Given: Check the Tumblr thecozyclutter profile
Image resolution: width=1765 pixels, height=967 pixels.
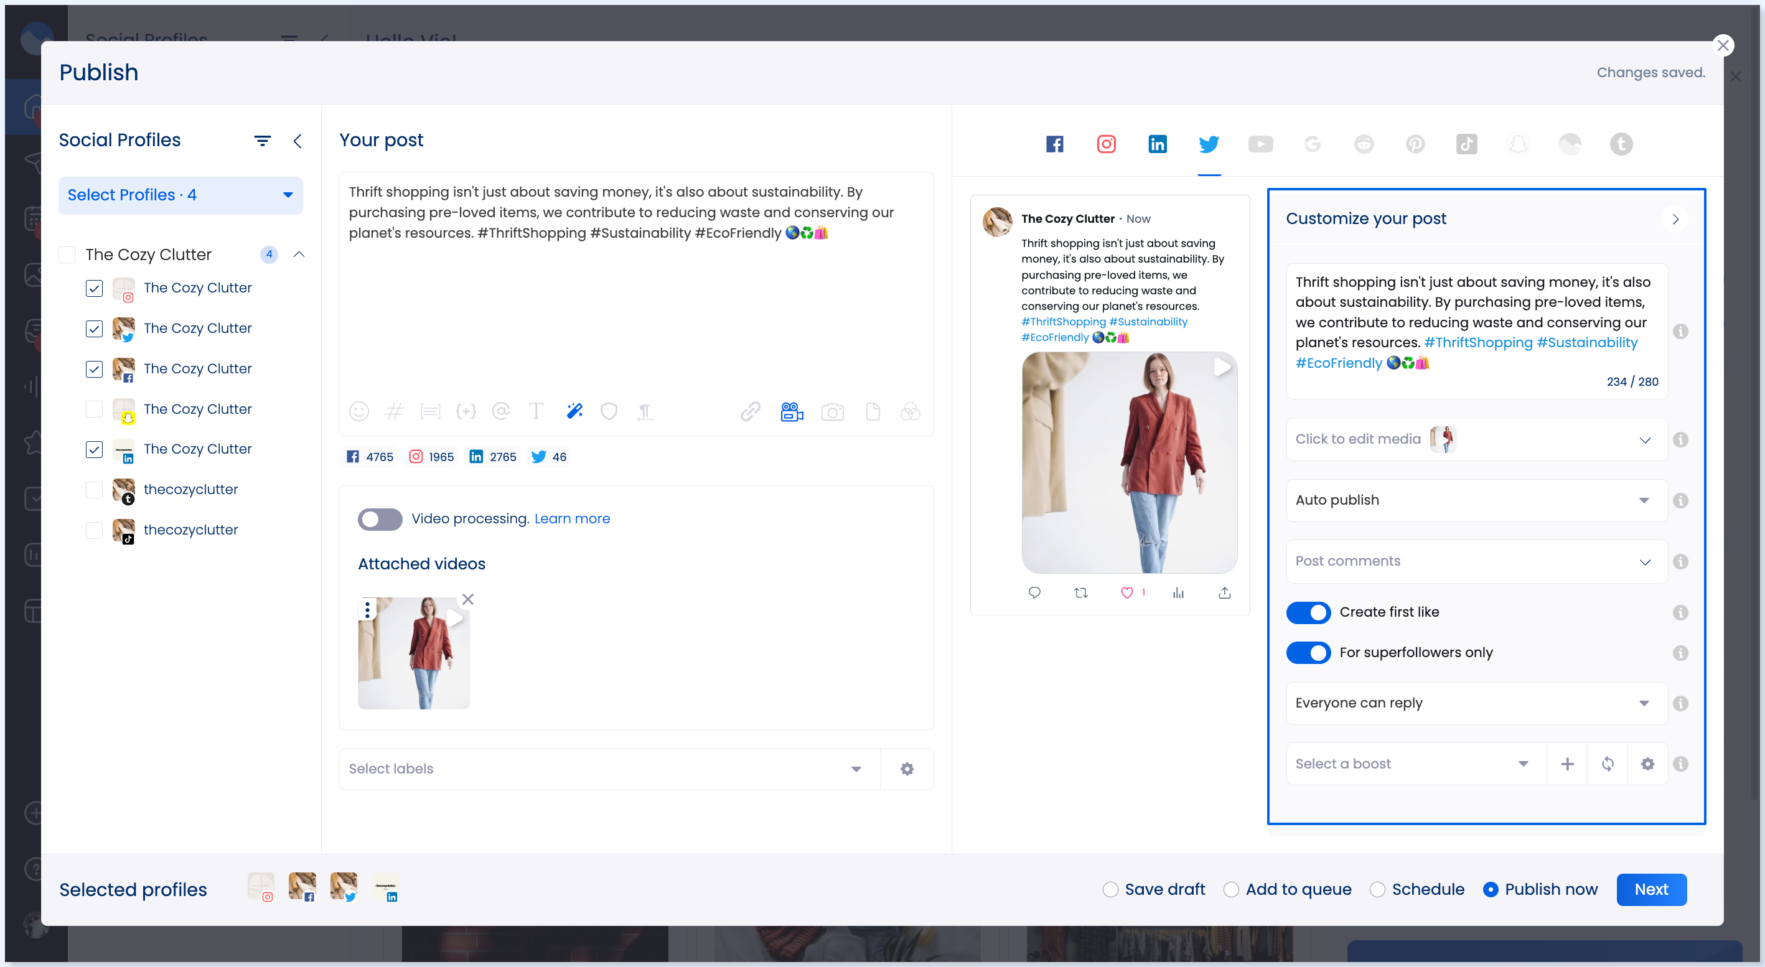Looking at the screenshot, I should click(94, 490).
